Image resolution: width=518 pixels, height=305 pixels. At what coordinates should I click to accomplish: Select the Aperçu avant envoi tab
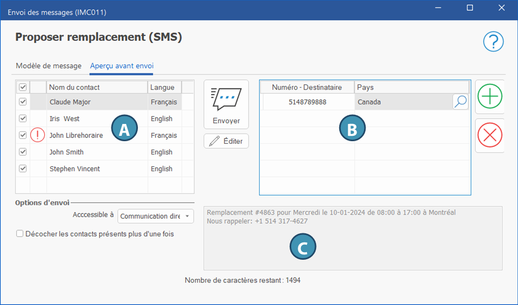tap(121, 66)
